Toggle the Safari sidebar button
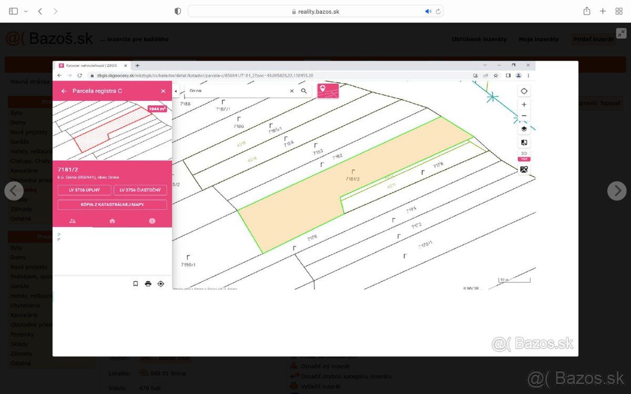 pos(14,11)
